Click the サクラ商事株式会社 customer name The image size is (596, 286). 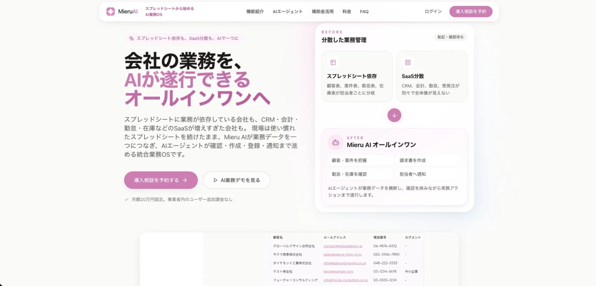288,254
